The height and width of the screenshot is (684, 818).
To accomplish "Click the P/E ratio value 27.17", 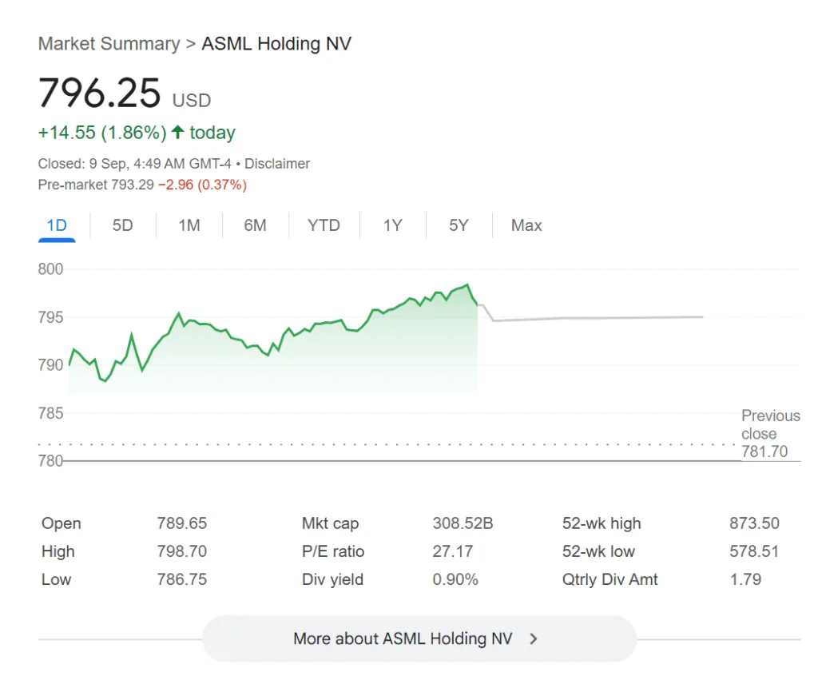I will pos(453,551).
